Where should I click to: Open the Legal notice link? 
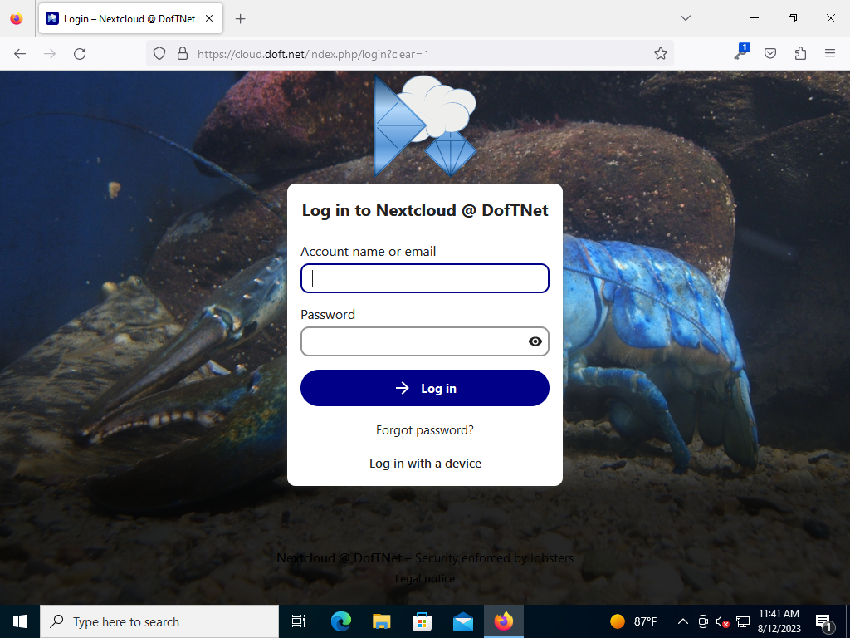pos(425,579)
